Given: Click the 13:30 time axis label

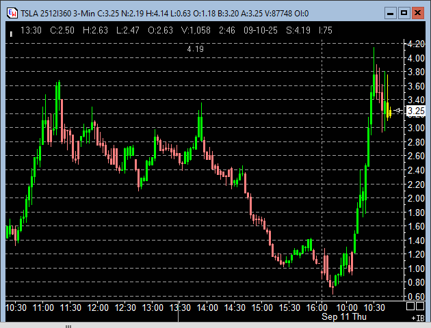Looking at the screenshot, I should [x=180, y=307].
